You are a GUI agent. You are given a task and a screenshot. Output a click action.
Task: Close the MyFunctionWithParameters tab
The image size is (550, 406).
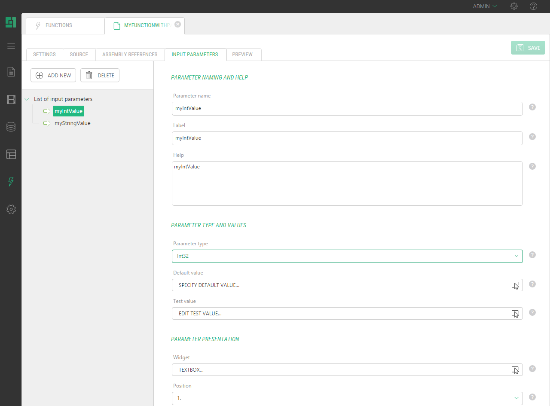177,24
